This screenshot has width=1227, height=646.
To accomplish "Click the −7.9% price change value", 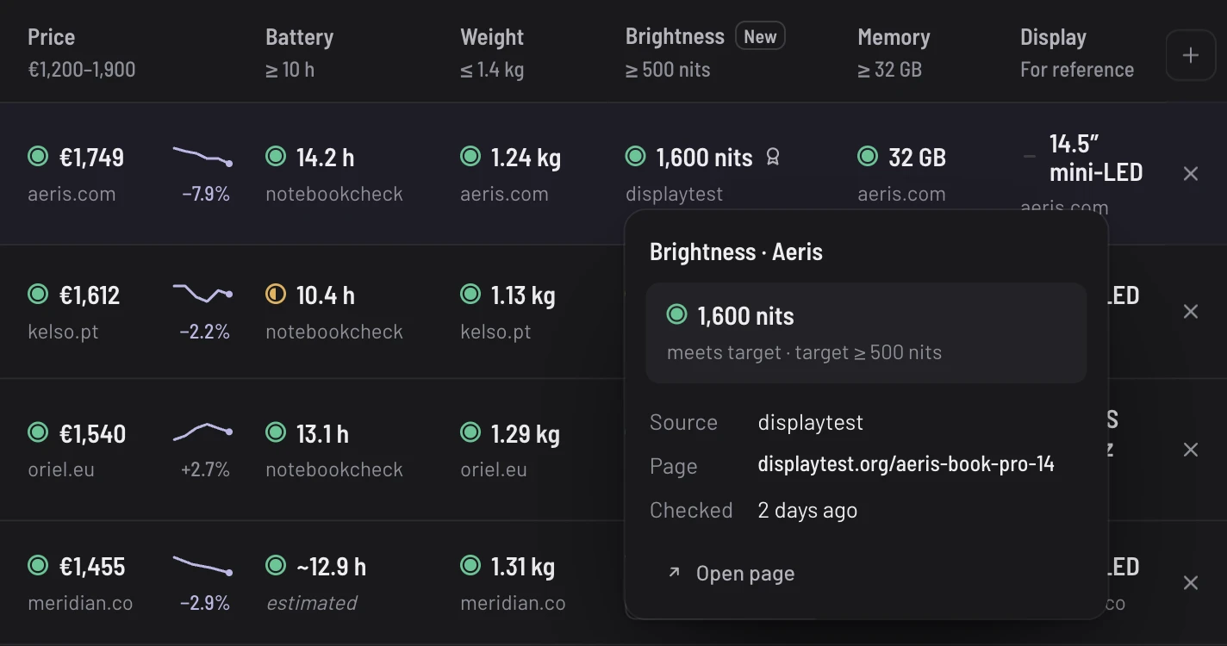I will [x=206, y=194].
